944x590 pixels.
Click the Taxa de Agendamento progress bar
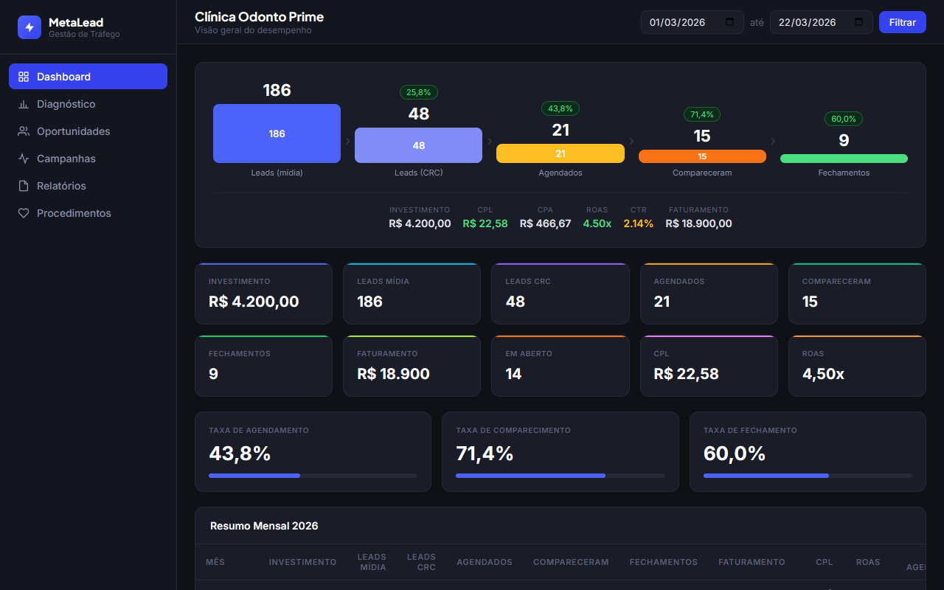pos(313,476)
